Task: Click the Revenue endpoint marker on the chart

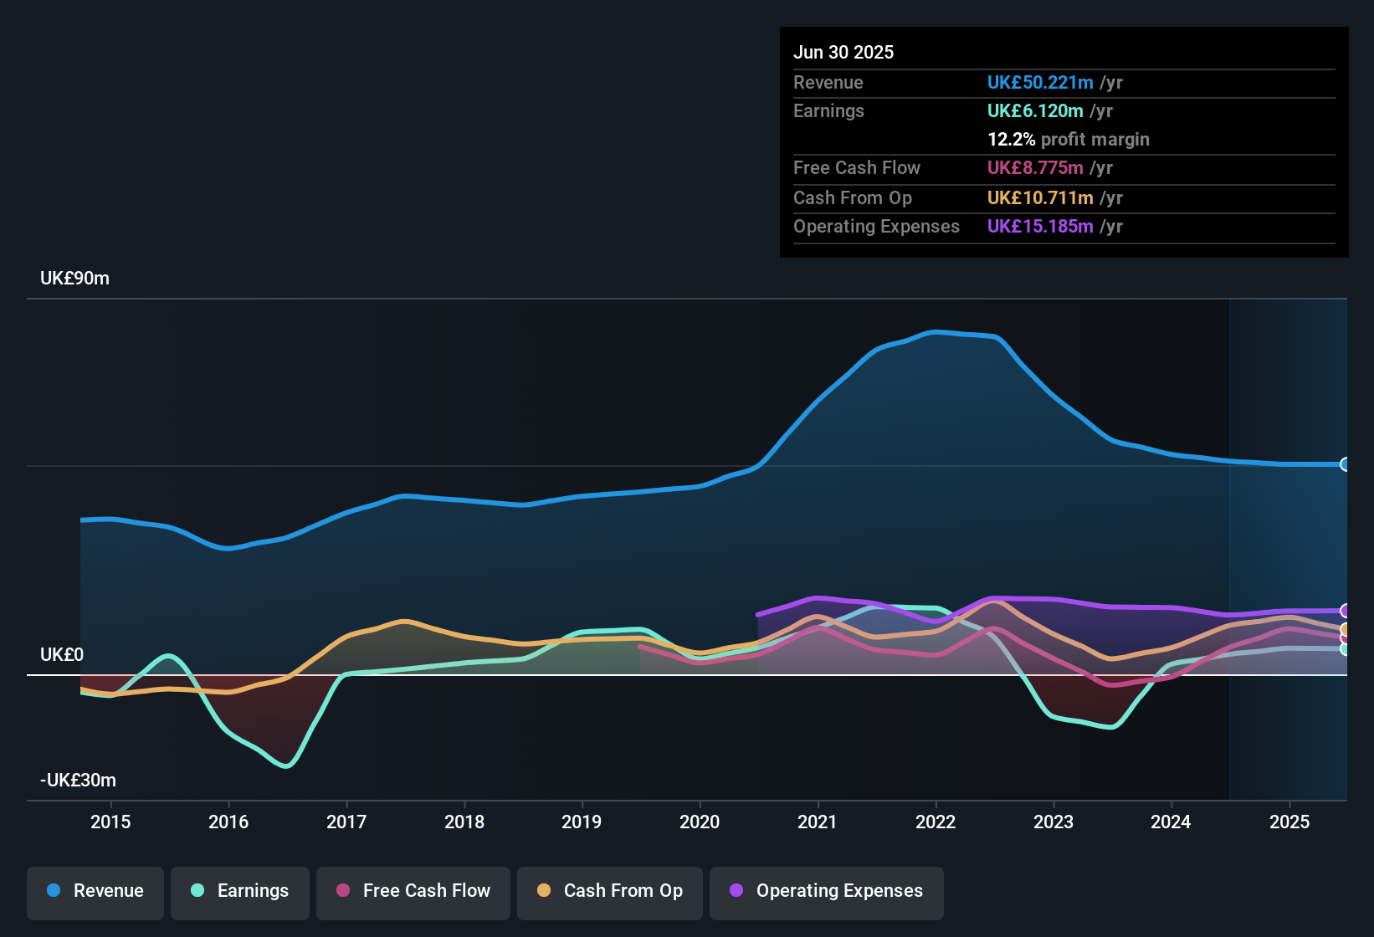Action: (x=1346, y=463)
